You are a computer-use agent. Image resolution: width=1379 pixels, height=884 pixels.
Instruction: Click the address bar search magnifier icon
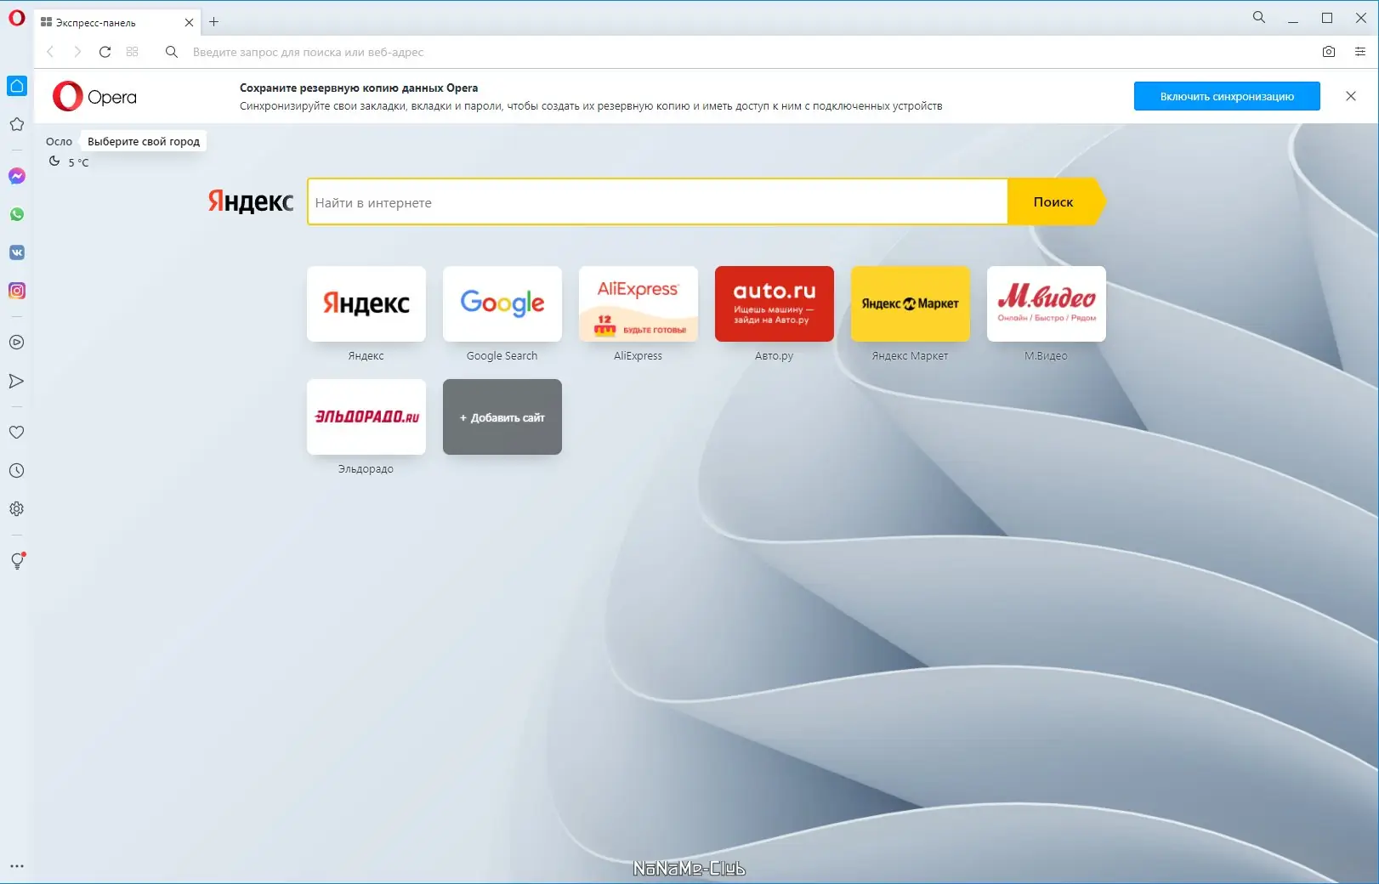pyautogui.click(x=172, y=52)
